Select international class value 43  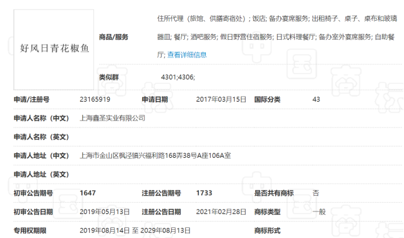point(316,99)
